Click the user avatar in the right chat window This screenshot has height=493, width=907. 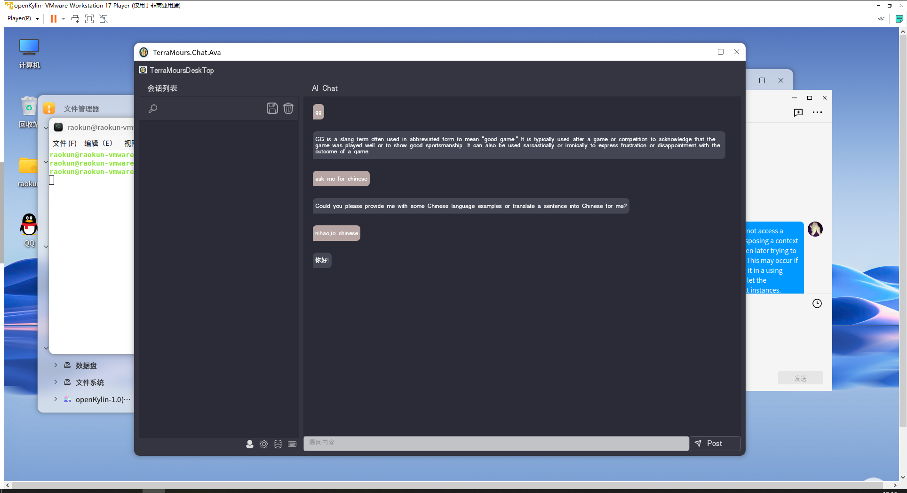tap(815, 229)
